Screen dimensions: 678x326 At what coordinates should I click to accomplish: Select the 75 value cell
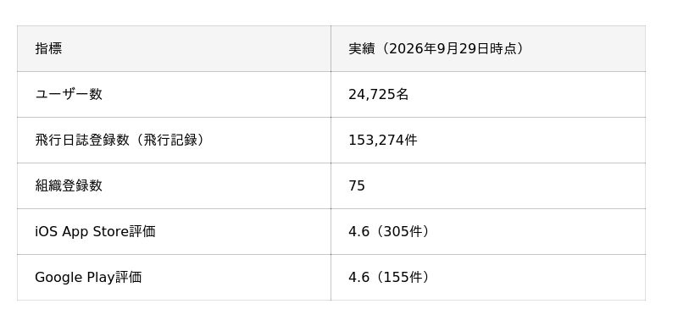[x=488, y=186]
